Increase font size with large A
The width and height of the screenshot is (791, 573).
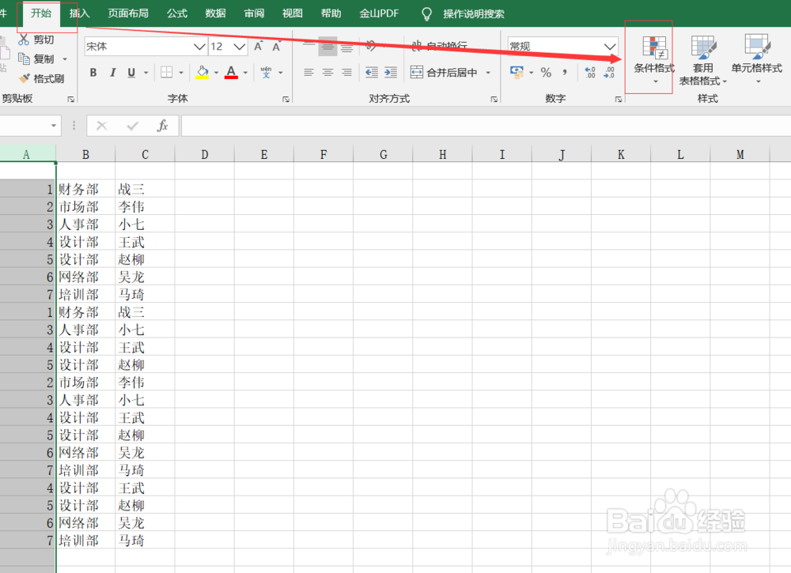point(259,47)
